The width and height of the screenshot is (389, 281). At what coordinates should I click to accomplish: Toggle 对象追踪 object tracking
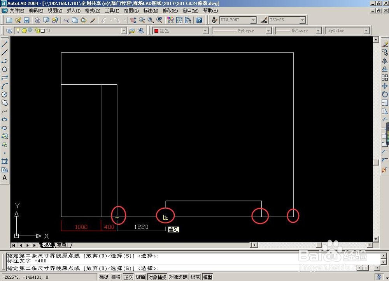pos(179,277)
